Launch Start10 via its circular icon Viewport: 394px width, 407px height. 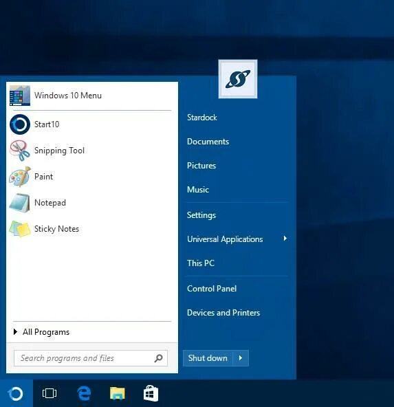pos(20,124)
